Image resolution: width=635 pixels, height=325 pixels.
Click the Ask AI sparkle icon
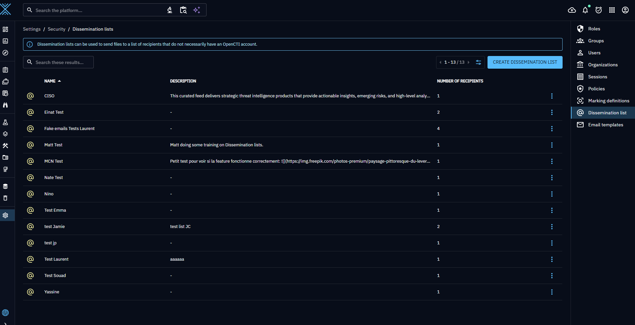click(197, 10)
